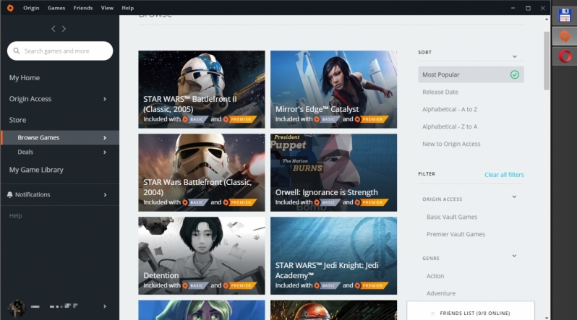The width and height of the screenshot is (577, 320).
Task: Filter by Basic Vault Games
Action: [x=452, y=217]
